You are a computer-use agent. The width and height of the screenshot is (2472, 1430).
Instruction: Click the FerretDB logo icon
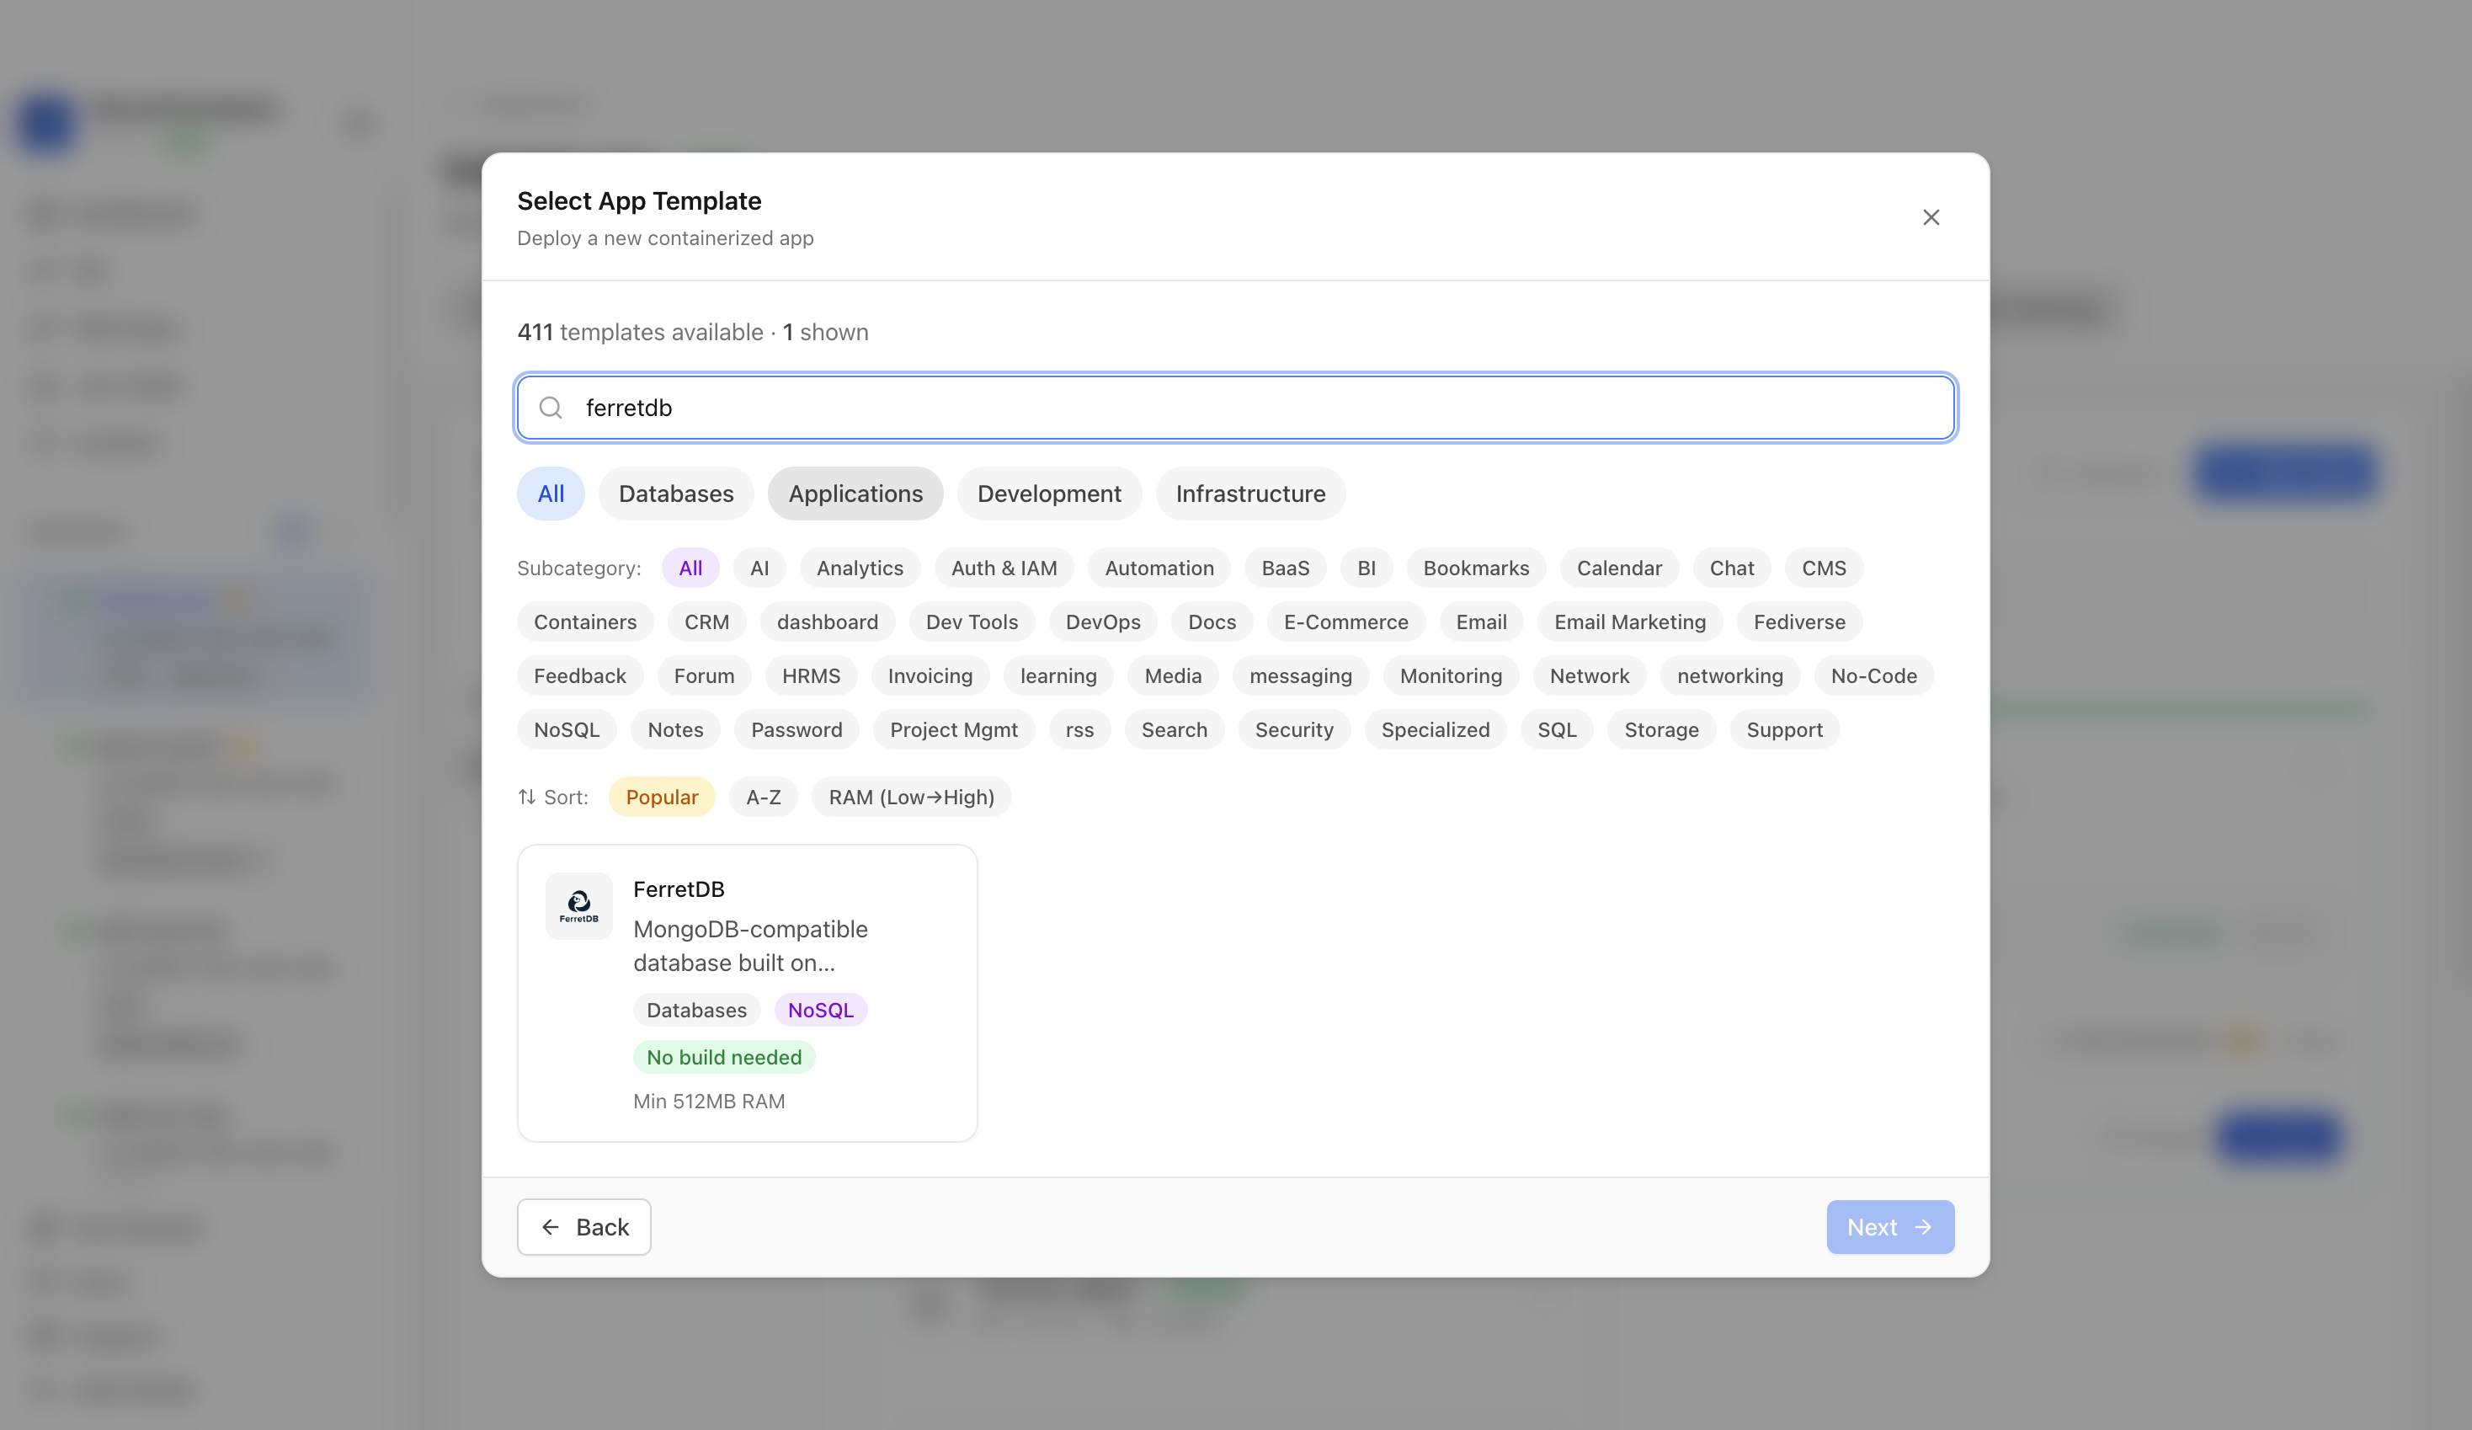click(x=578, y=906)
